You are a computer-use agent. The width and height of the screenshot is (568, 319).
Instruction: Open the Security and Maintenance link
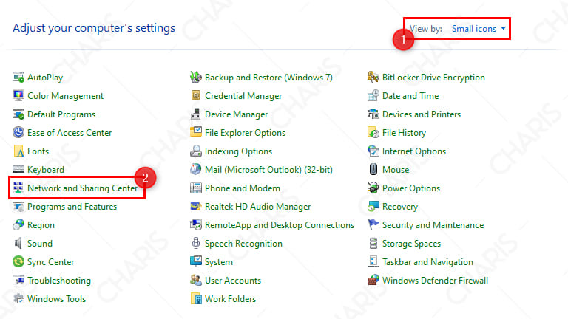click(x=433, y=225)
